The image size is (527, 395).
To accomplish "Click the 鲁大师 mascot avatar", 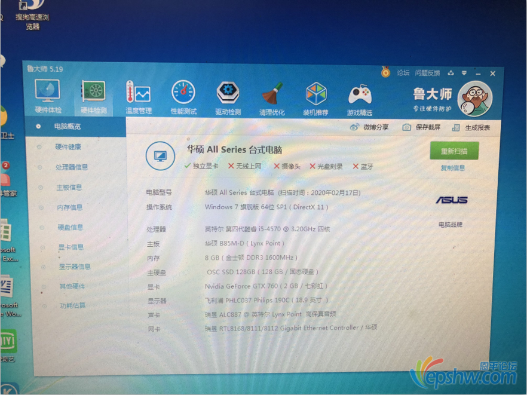I will pyautogui.click(x=475, y=99).
